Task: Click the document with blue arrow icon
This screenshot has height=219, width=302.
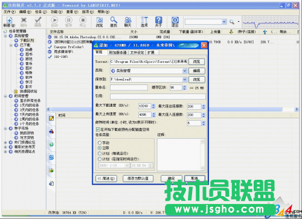Action: pyautogui.click(x=51, y=183)
